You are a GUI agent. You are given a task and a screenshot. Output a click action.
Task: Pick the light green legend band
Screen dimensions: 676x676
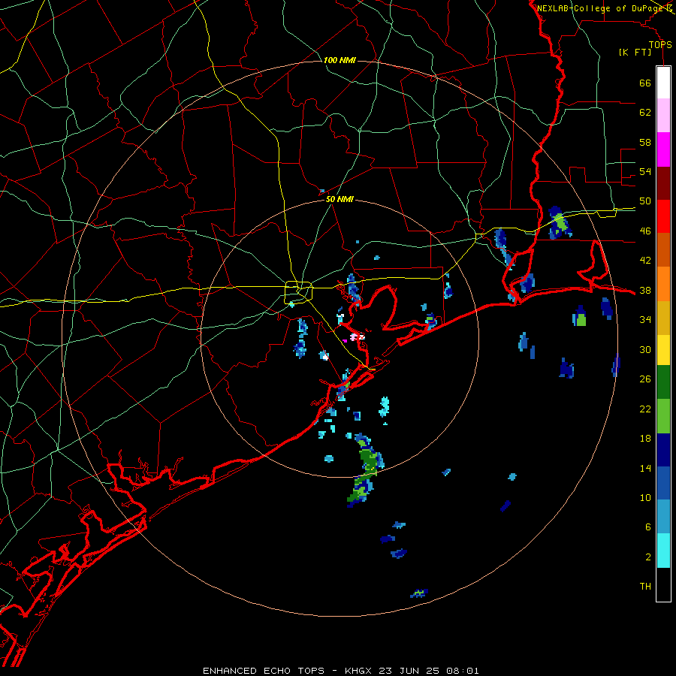click(663, 416)
